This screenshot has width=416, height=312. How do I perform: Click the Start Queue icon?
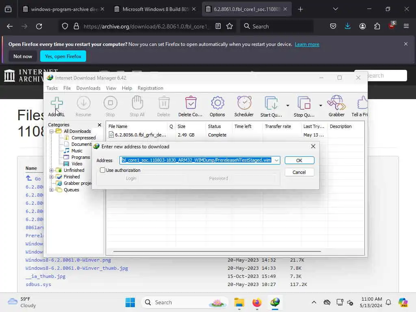pyautogui.click(x=271, y=106)
